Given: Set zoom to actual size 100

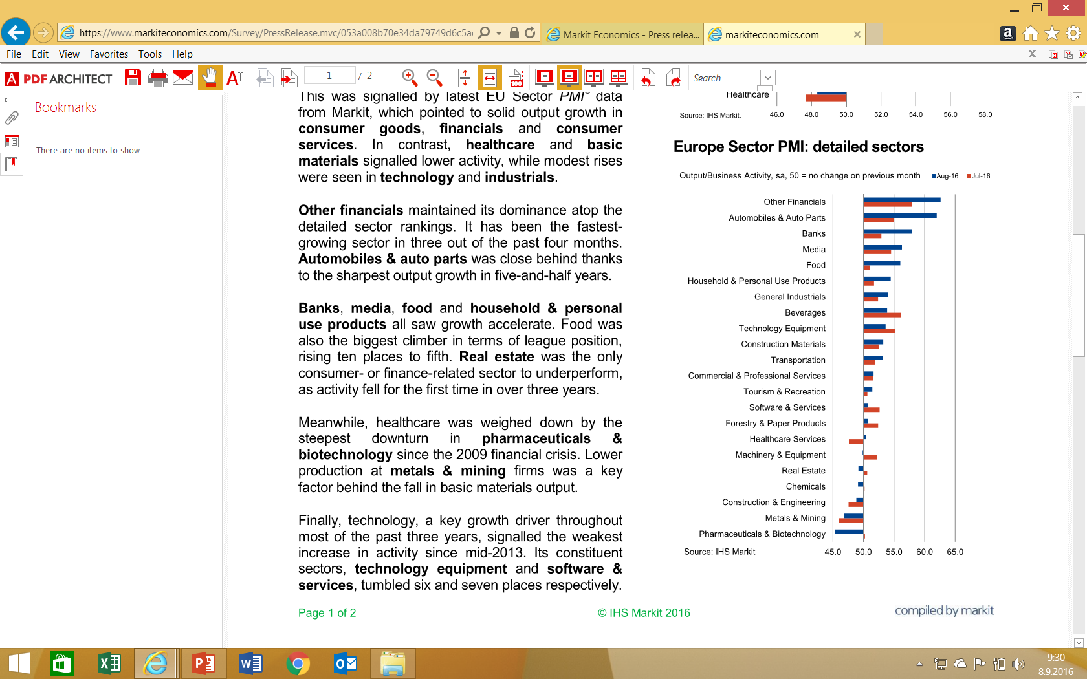Looking at the screenshot, I should pyautogui.click(x=515, y=78).
